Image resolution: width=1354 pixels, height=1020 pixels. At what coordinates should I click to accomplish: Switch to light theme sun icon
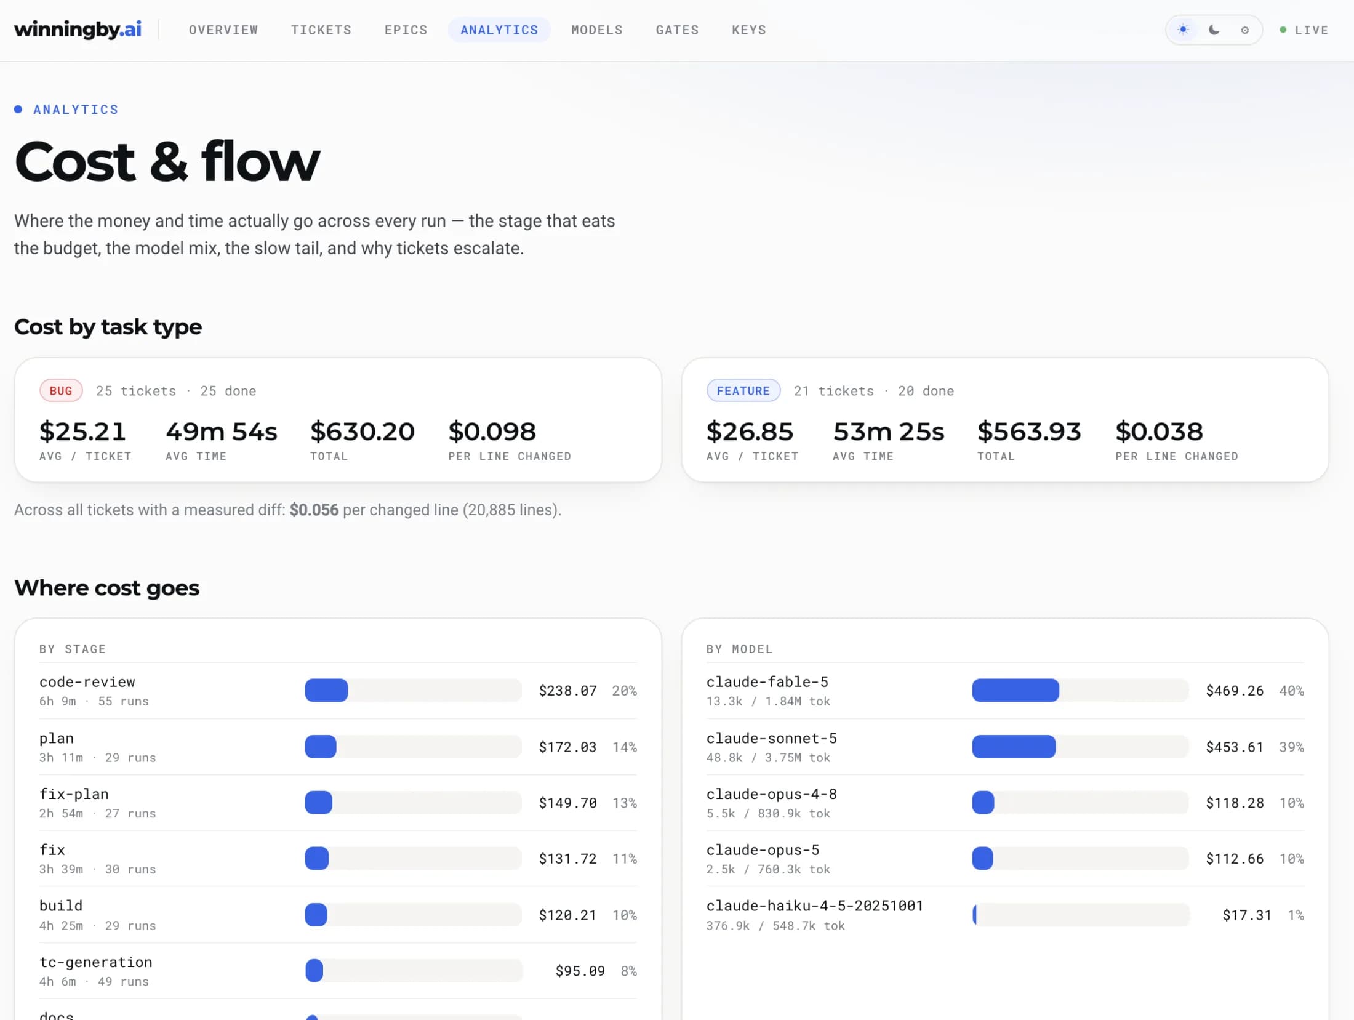click(1183, 30)
